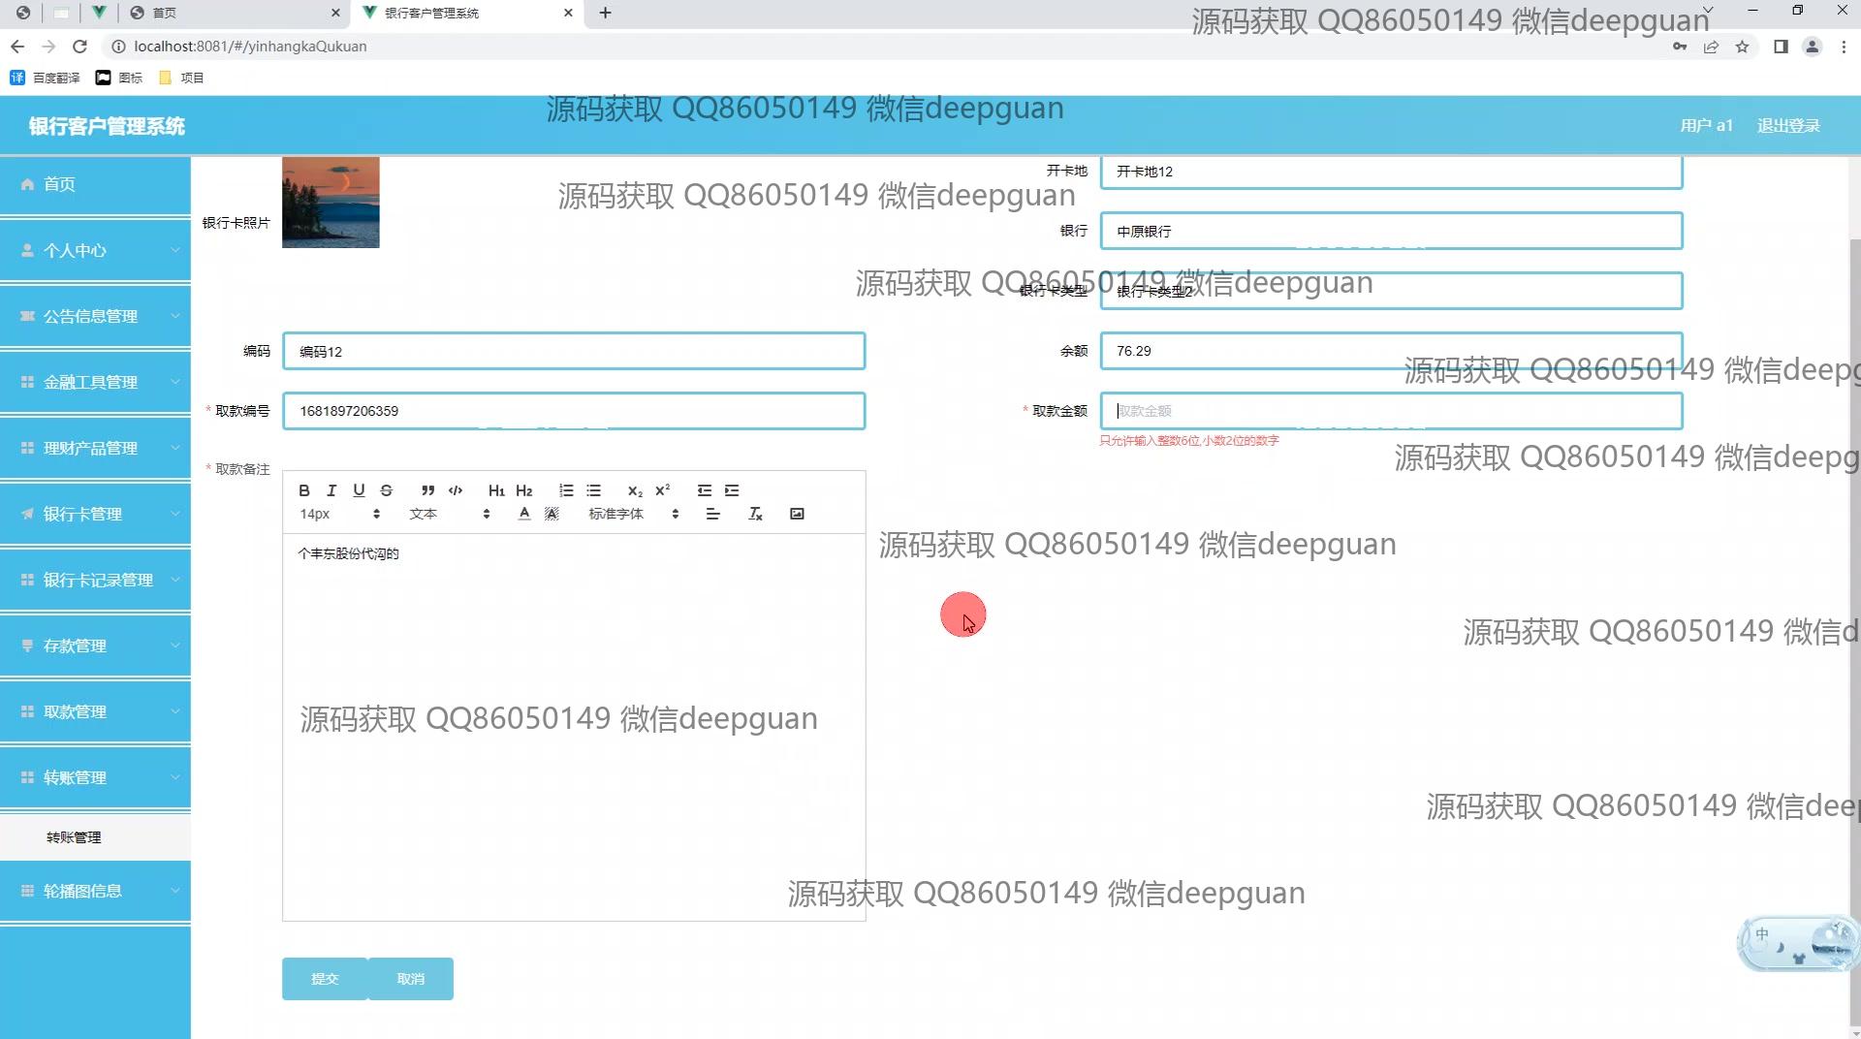
Task: Switch to the 首页 browser tab
Action: (x=233, y=13)
